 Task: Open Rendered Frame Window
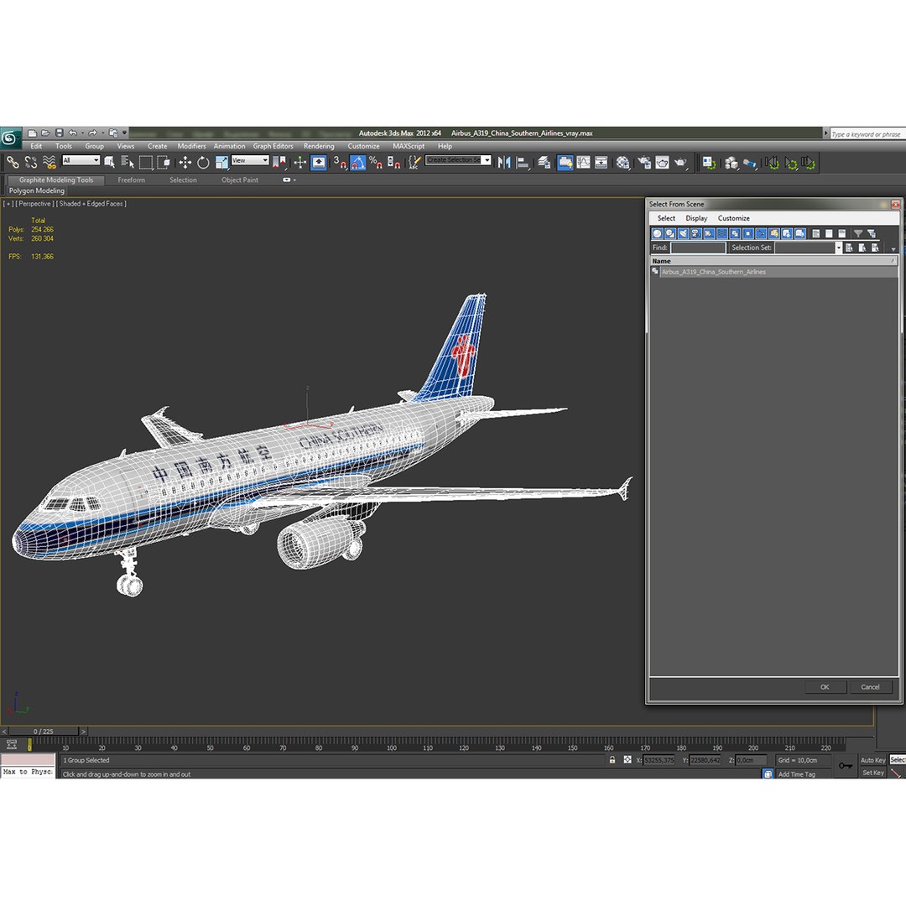(662, 163)
